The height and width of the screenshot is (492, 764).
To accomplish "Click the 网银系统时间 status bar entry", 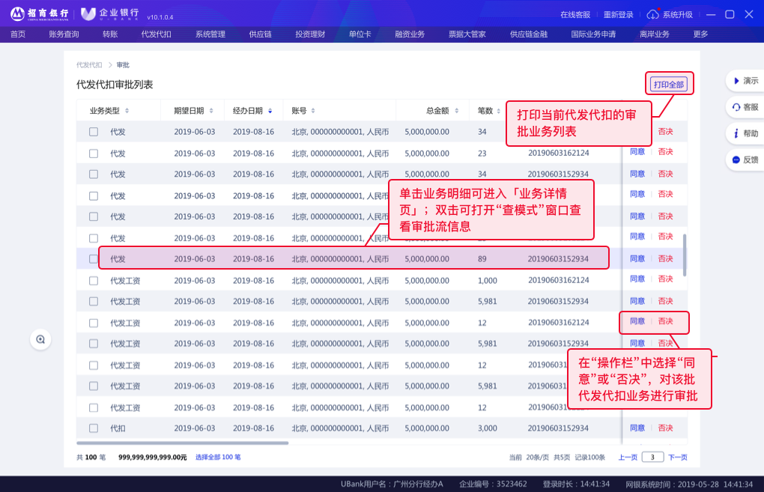I will (689, 485).
